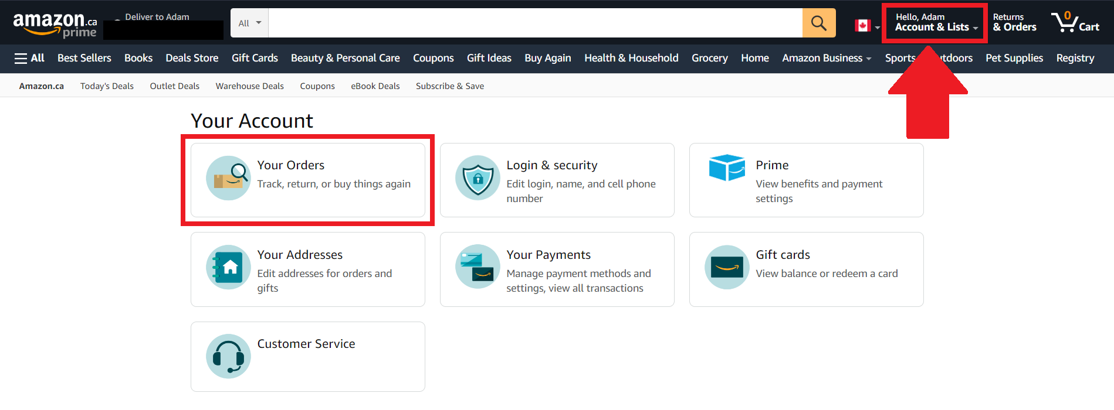The height and width of the screenshot is (410, 1114).
Task: Open Today's Deals
Action: pyautogui.click(x=107, y=86)
